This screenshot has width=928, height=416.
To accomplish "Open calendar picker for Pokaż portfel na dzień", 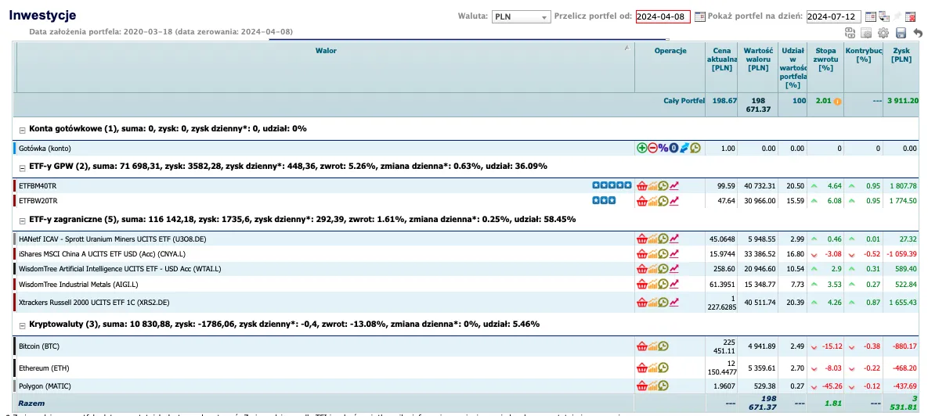I will pyautogui.click(x=871, y=16).
